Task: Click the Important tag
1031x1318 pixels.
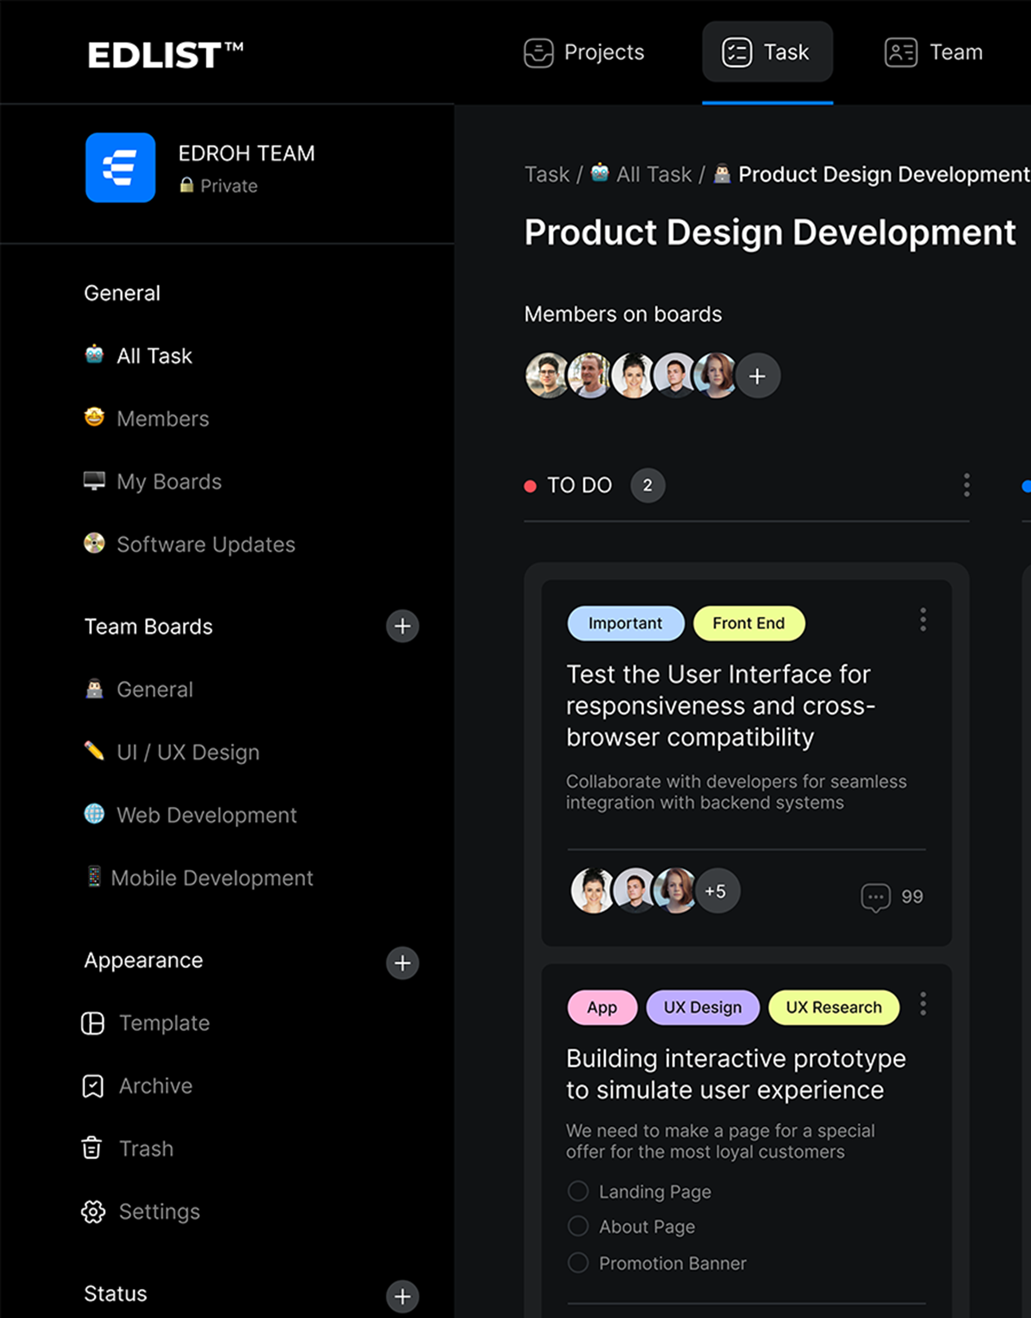Action: click(625, 624)
